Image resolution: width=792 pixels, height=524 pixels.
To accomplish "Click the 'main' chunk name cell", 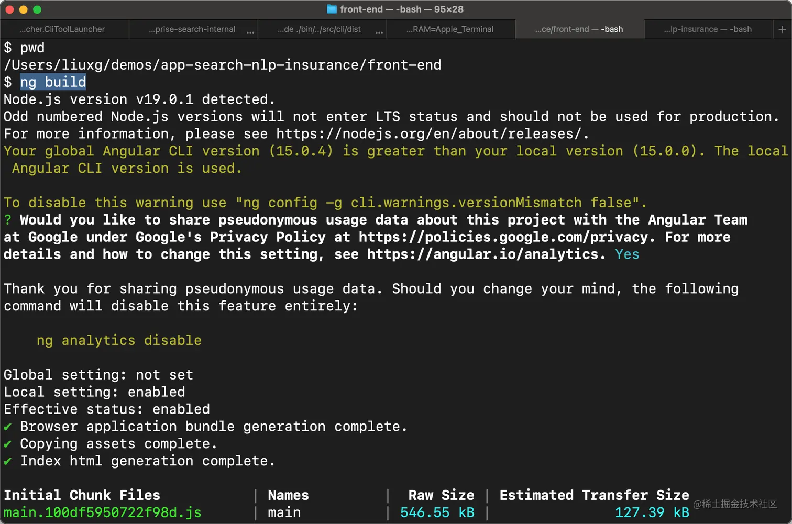I will 284,512.
